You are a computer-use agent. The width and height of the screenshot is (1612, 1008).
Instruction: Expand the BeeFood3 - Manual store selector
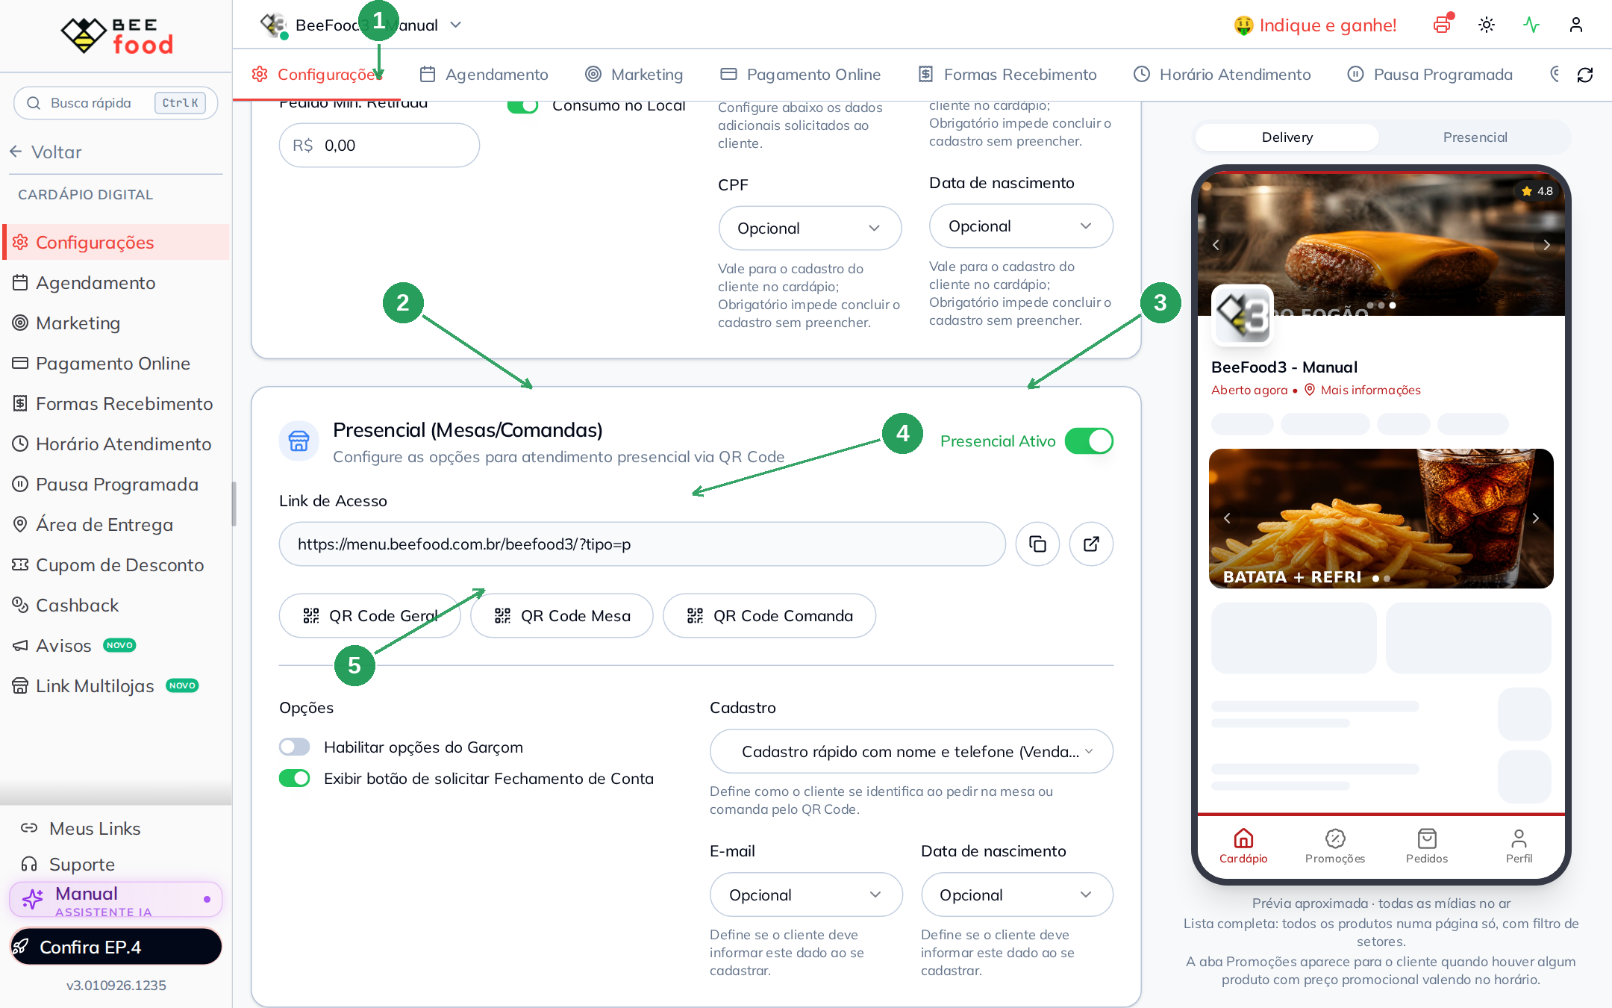point(362,25)
